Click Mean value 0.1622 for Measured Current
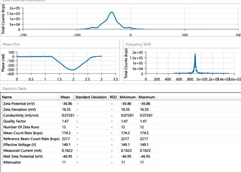Image resolution: width=241 pixels, height=172 pixels. pyautogui.click(x=67, y=150)
